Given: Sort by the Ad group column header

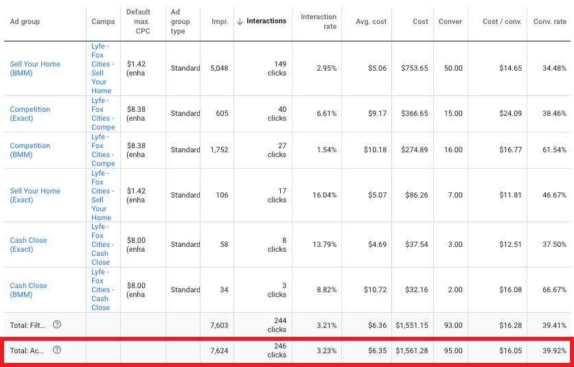Looking at the screenshot, I should [25, 21].
